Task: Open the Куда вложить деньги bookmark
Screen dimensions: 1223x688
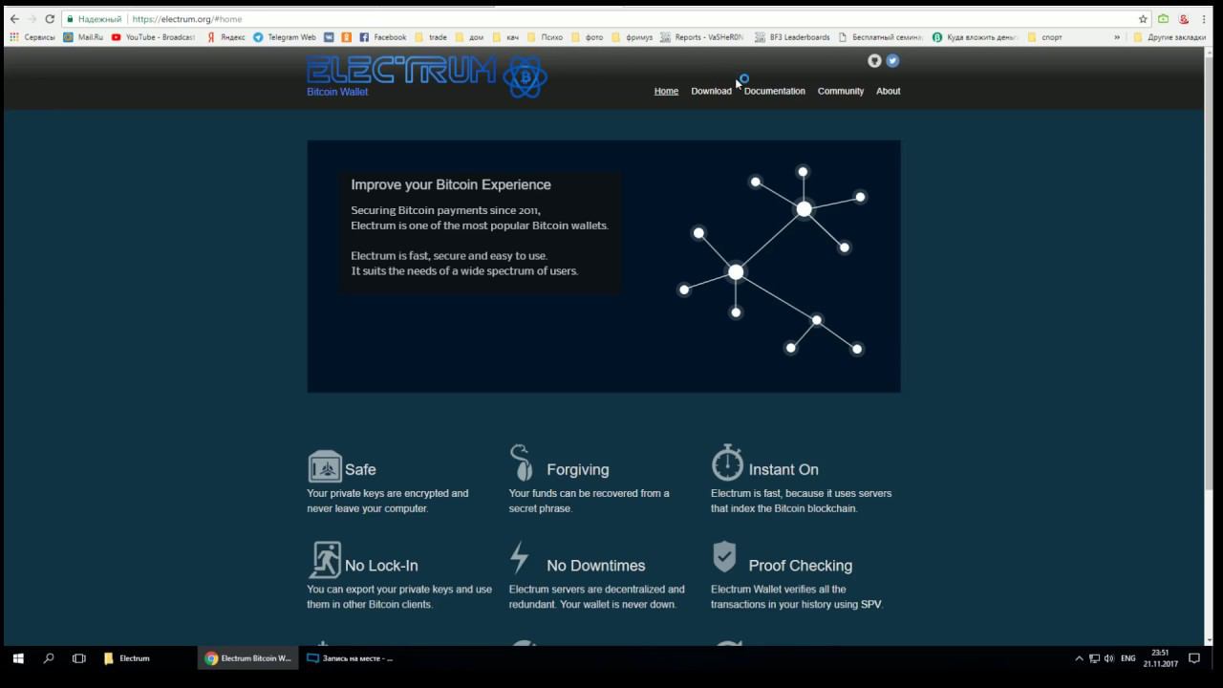Action: (x=976, y=37)
